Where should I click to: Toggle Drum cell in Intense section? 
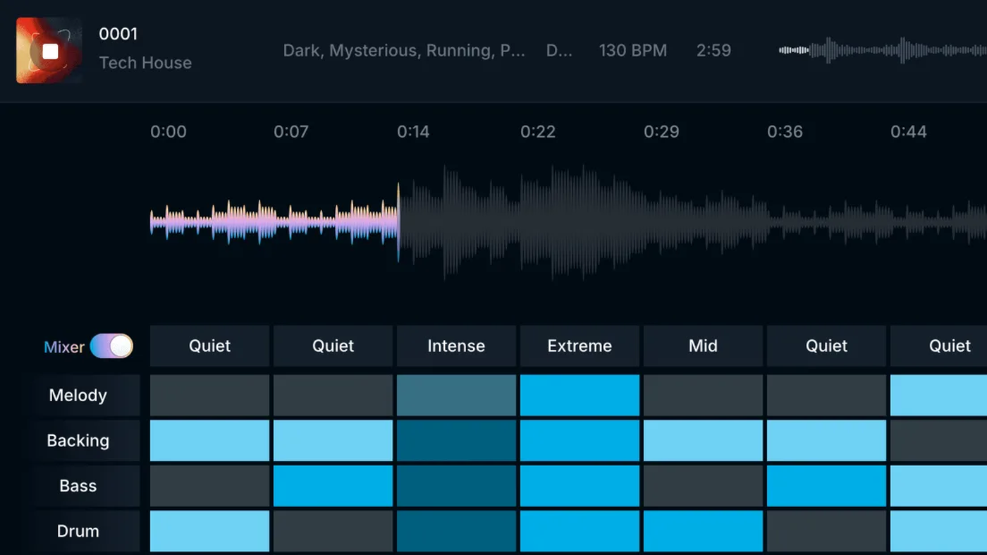[456, 531]
